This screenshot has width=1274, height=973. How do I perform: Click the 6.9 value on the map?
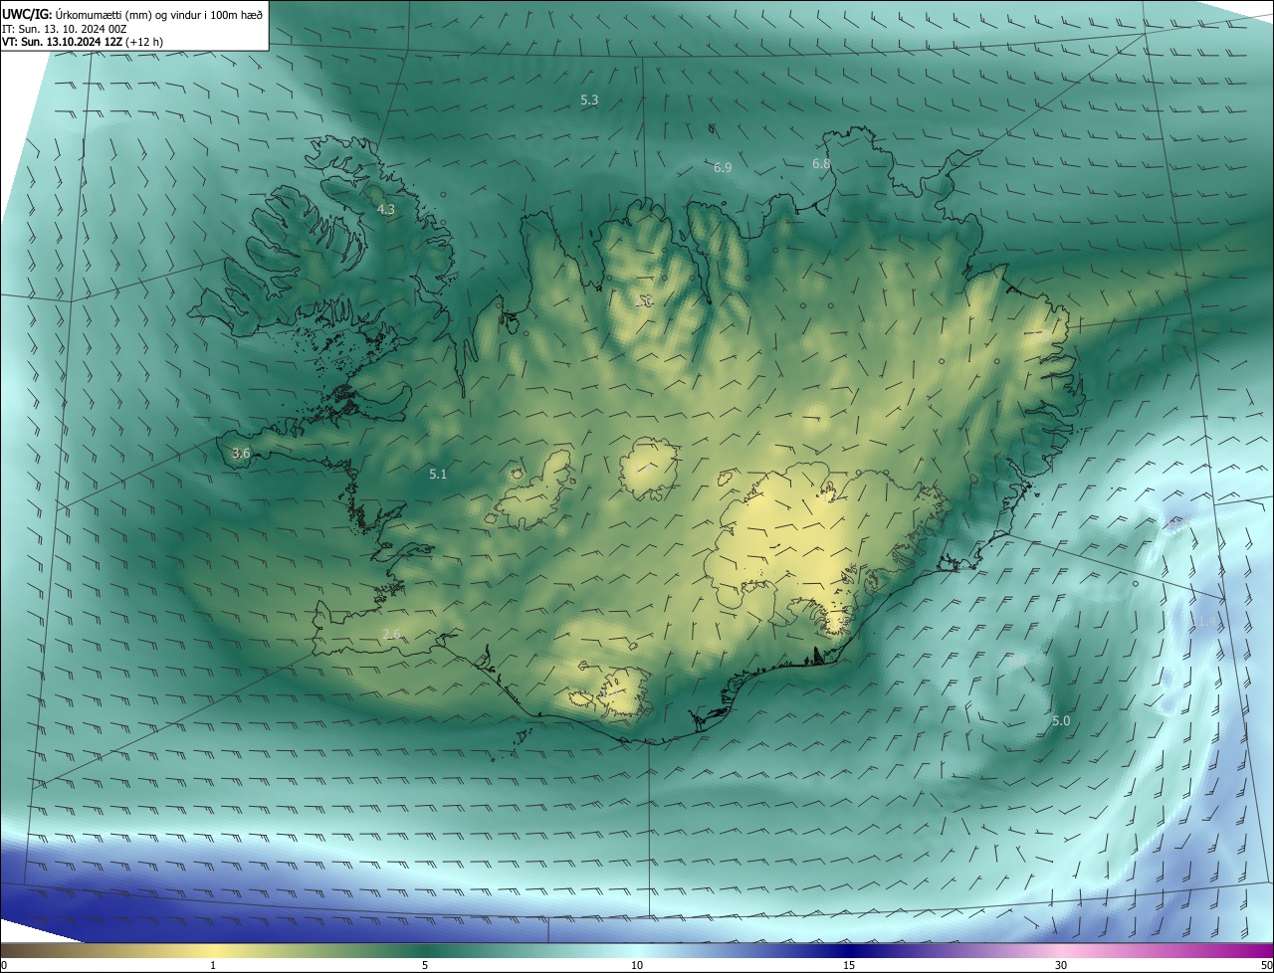click(723, 168)
